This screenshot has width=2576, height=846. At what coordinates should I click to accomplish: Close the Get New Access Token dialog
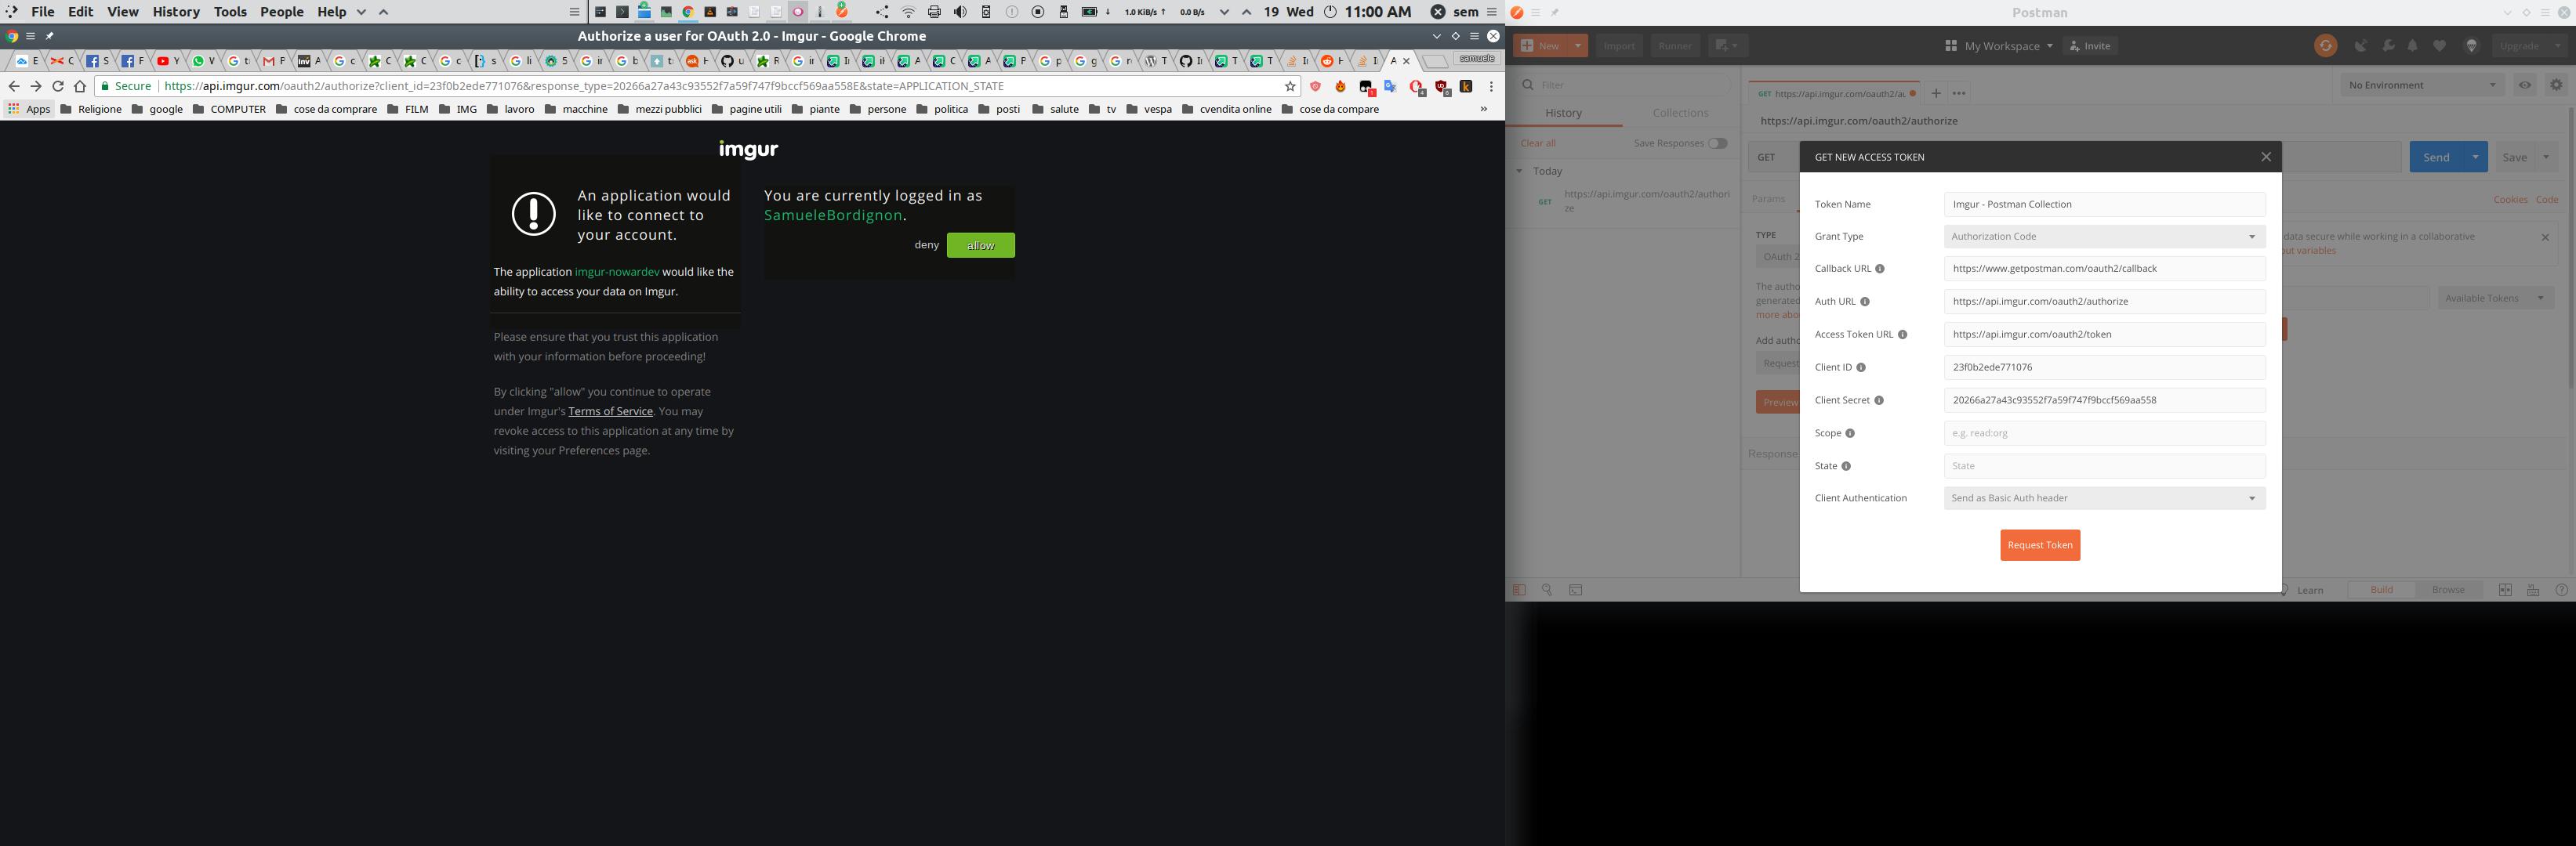point(2266,157)
